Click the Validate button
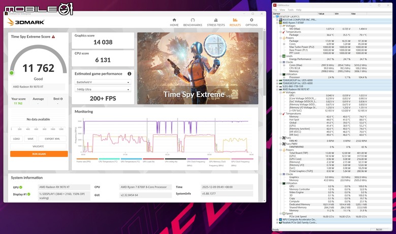This screenshot has height=234, width=396. (x=39, y=146)
